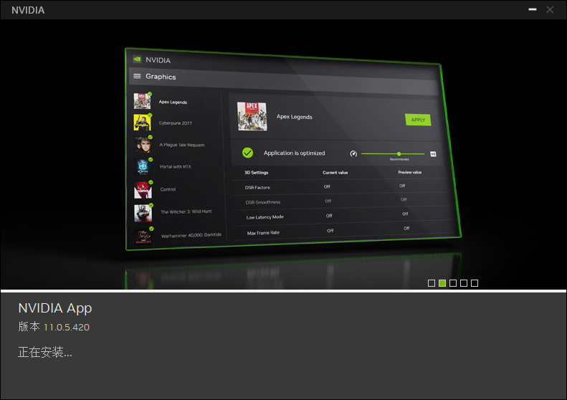Click the hamburger menu icon beside Graphics

137,76
